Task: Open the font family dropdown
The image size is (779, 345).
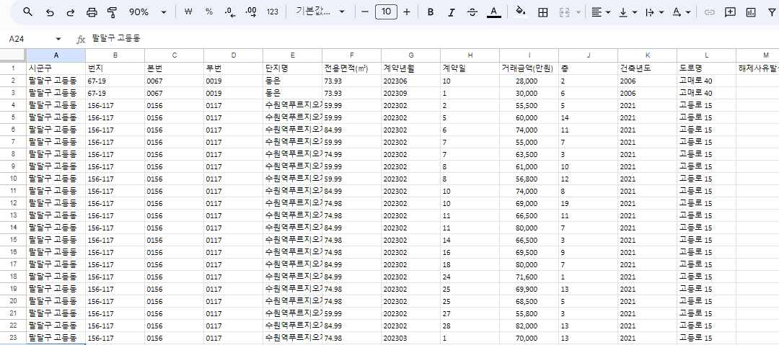Action: [320, 12]
